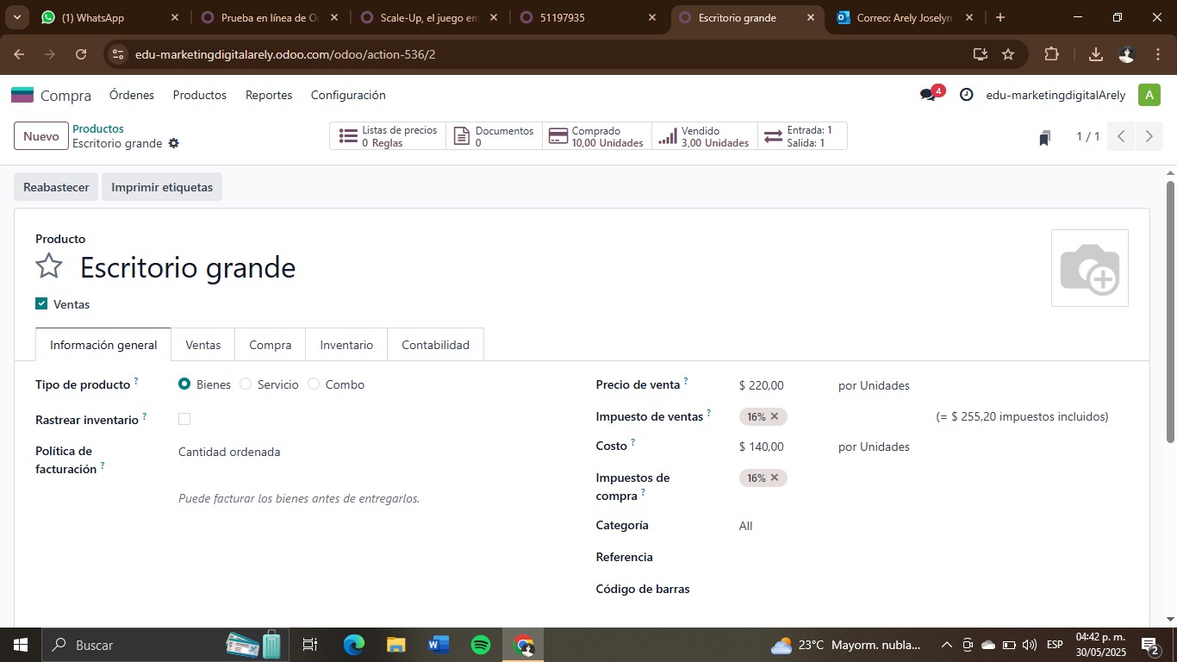Open the gear actions menu beside product name
This screenshot has height=662, width=1177.
coord(173,143)
